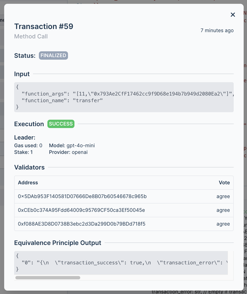Click the agree vote on validator 0xCEb0c374
This screenshot has width=247, height=294.
click(x=223, y=210)
